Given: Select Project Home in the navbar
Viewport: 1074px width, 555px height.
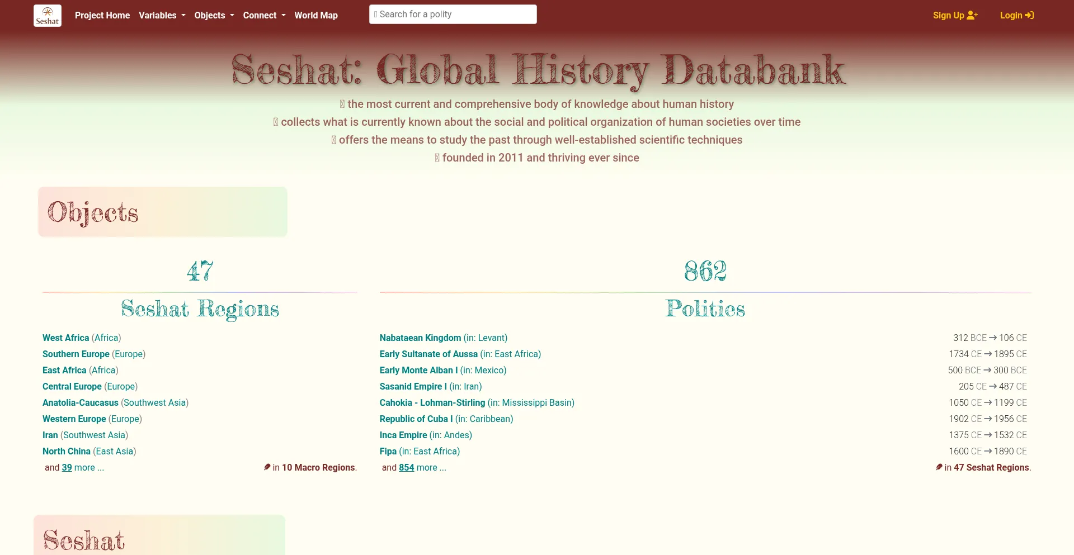Looking at the screenshot, I should [x=102, y=15].
